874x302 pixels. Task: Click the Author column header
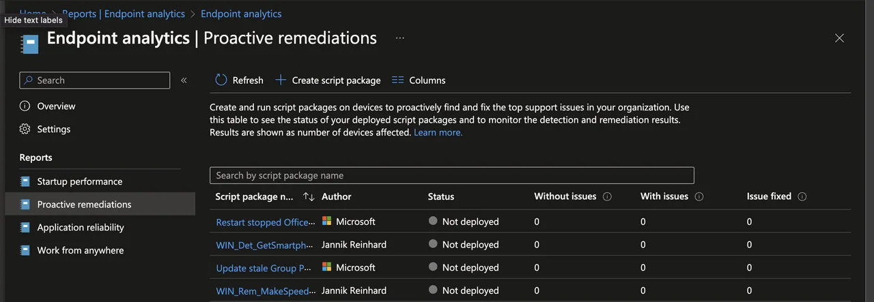point(337,196)
